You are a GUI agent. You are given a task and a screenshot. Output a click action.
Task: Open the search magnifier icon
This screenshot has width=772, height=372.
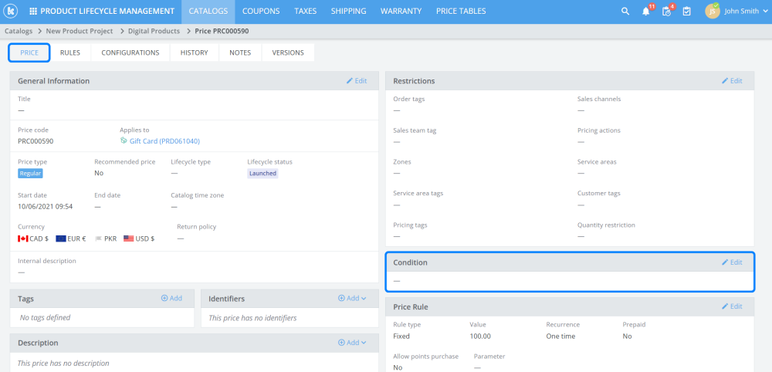click(x=625, y=12)
